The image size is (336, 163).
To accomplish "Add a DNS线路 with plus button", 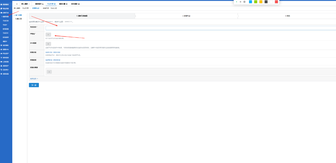I will click(x=48, y=44).
